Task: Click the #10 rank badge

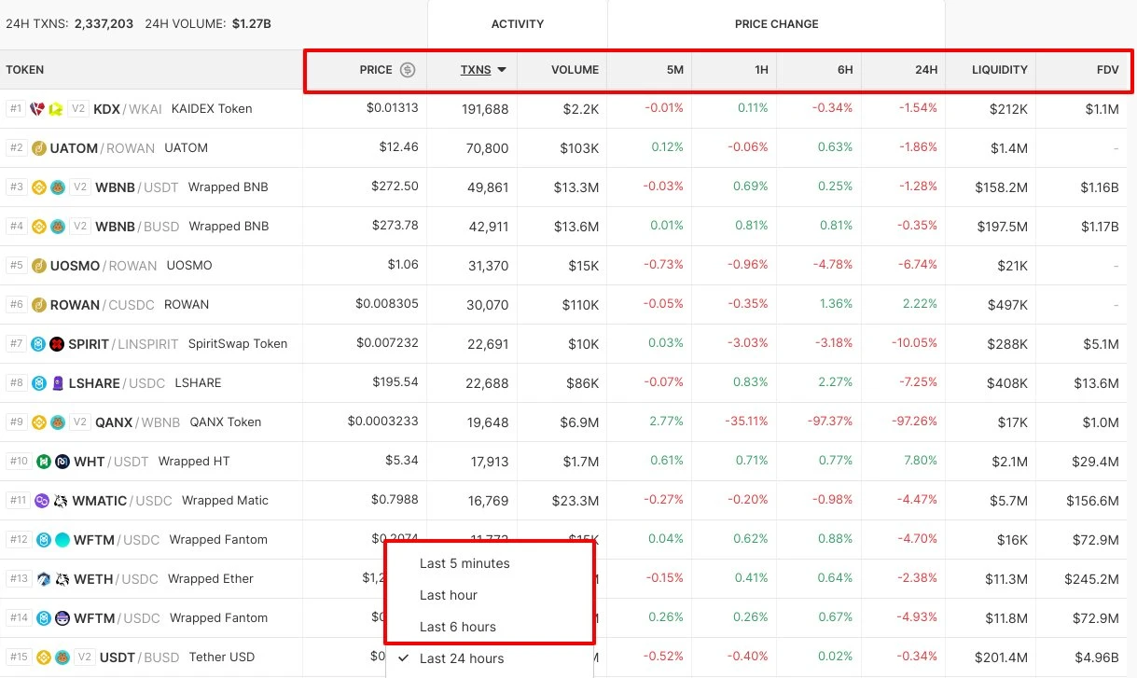Action: coord(19,462)
